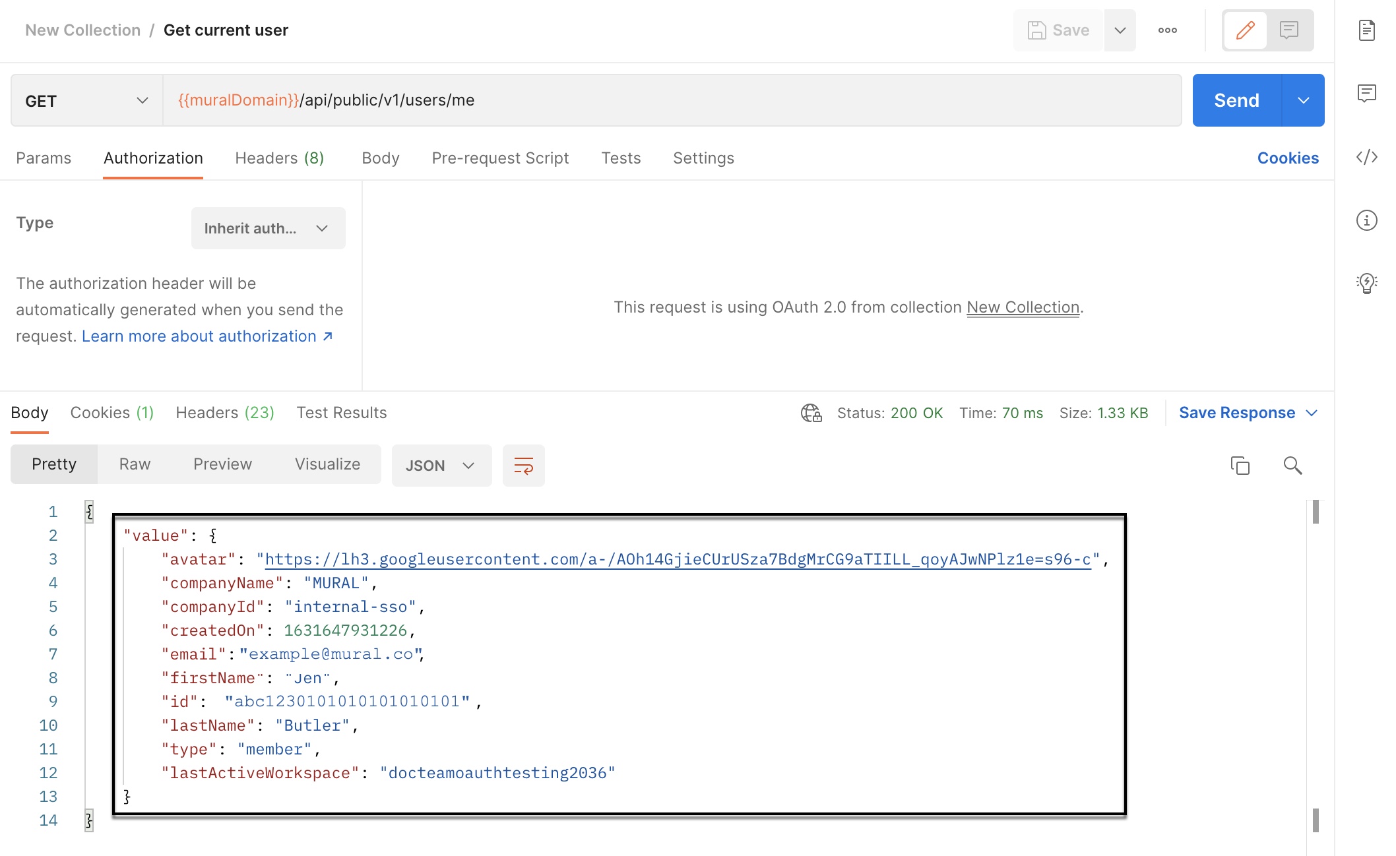Search the response with magnifier icon

tap(1292, 466)
